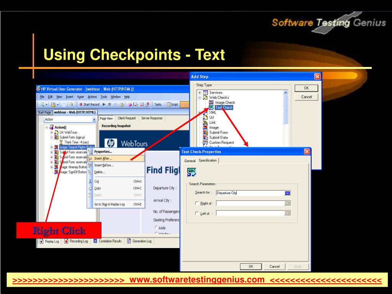Open Run-Time Settings gear icon
Viewport: 392px width, 294px height.
pyautogui.click(x=122, y=105)
